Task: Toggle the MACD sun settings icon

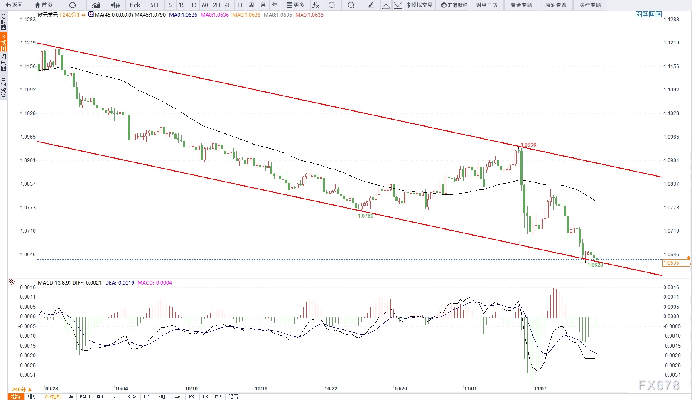Action: tap(12, 282)
